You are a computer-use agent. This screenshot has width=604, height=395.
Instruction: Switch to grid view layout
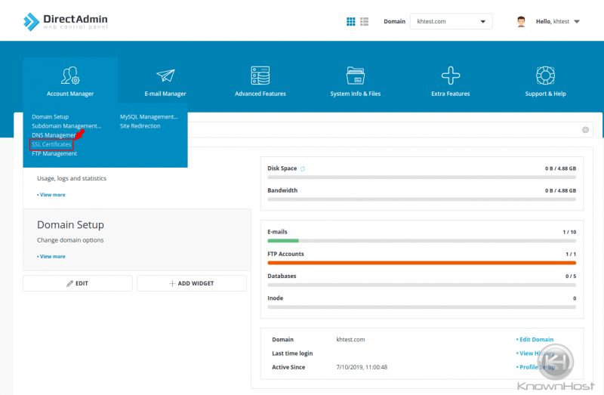[351, 22]
